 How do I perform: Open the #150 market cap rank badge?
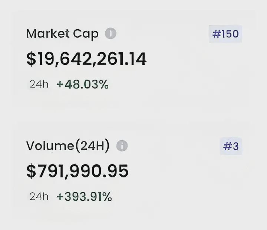pos(225,34)
